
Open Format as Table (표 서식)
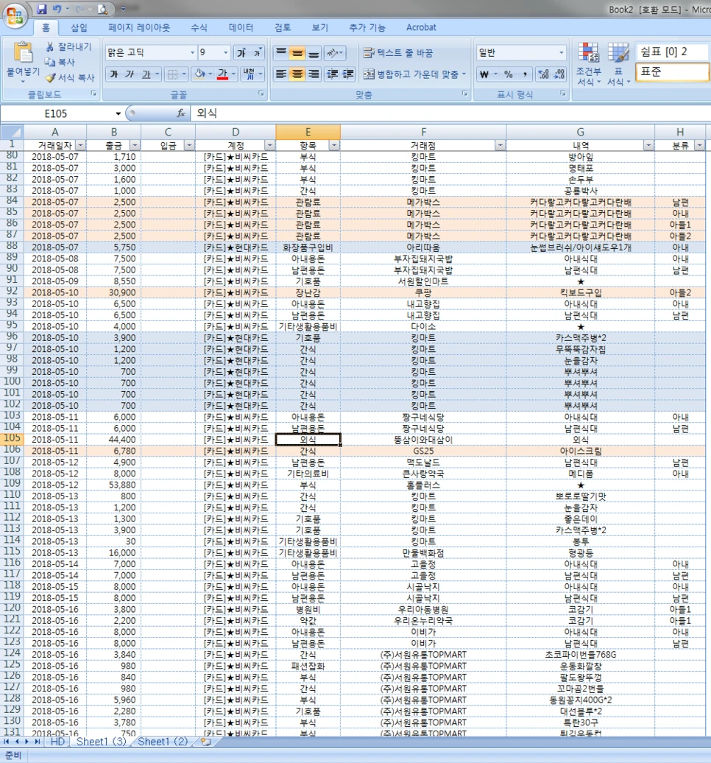(x=618, y=64)
